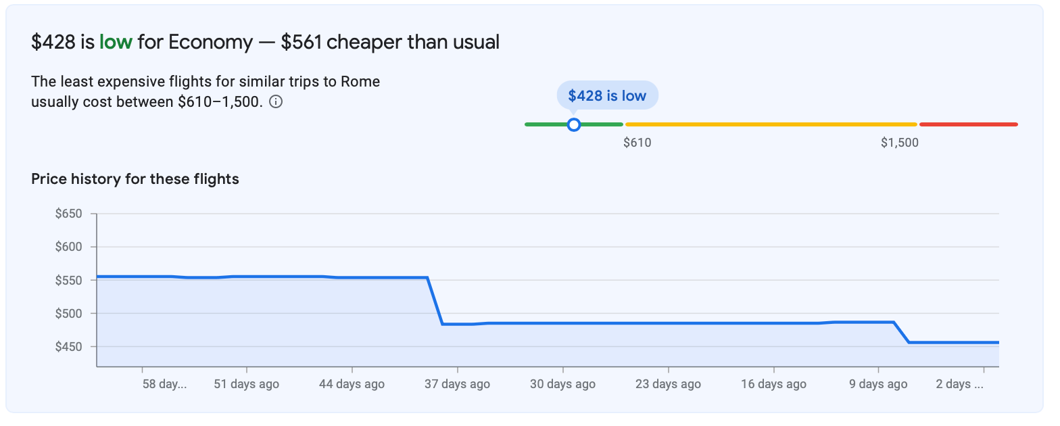1060x426 pixels.
Task: Click the "$428 is low" tooltip bubble
Action: pyautogui.click(x=607, y=96)
